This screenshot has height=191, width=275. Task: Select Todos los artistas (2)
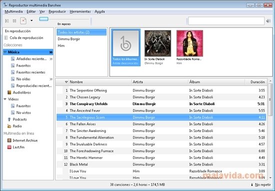[81, 32]
